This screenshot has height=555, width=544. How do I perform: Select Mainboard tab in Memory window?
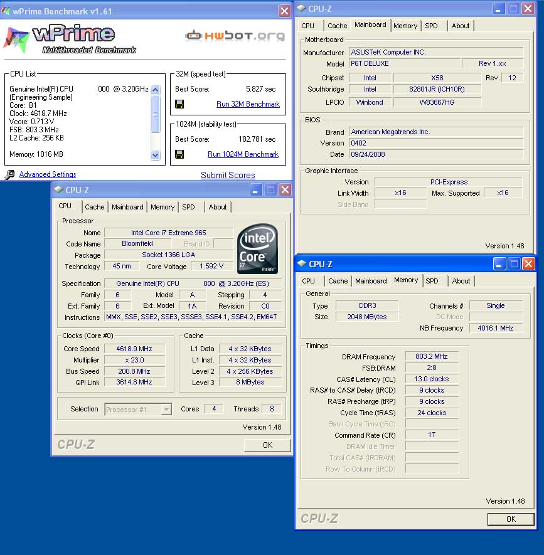[371, 281]
